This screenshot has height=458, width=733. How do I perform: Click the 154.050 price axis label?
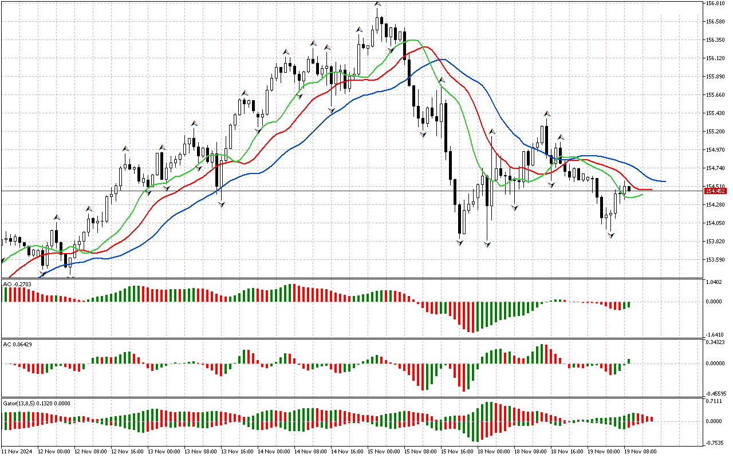(716, 223)
